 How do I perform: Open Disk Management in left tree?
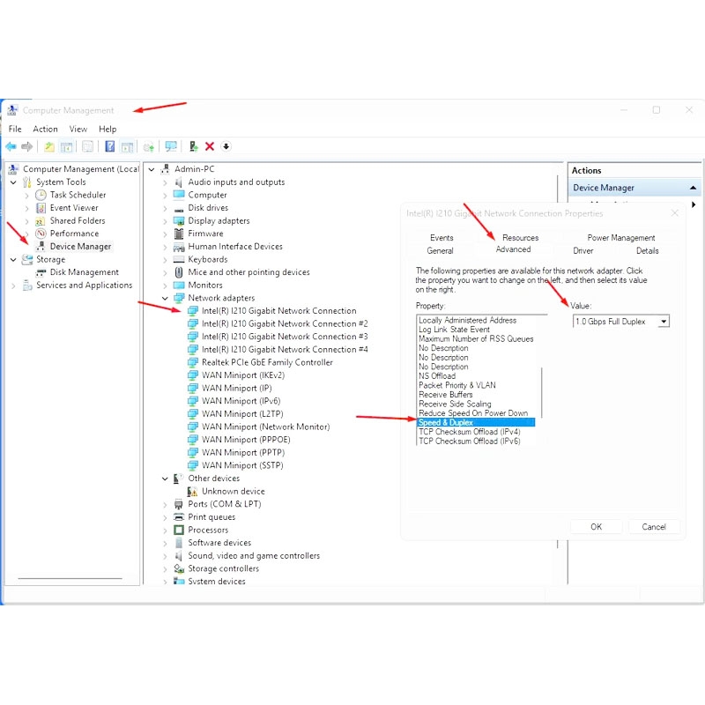coord(84,272)
